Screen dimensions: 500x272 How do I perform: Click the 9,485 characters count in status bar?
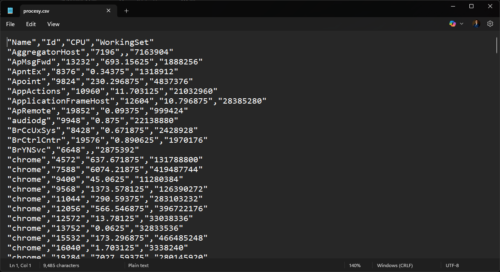click(x=61, y=265)
